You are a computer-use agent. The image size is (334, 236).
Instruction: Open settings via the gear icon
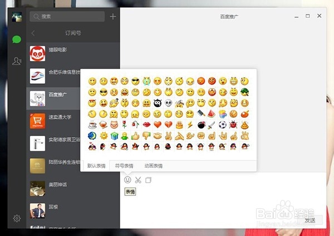click(17, 218)
